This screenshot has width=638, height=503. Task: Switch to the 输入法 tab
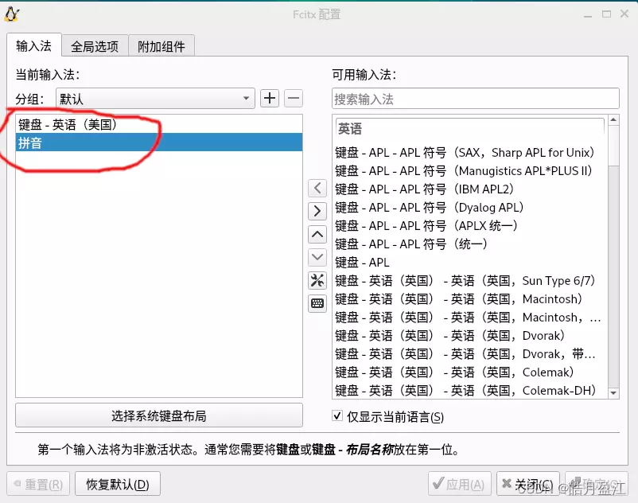click(34, 45)
